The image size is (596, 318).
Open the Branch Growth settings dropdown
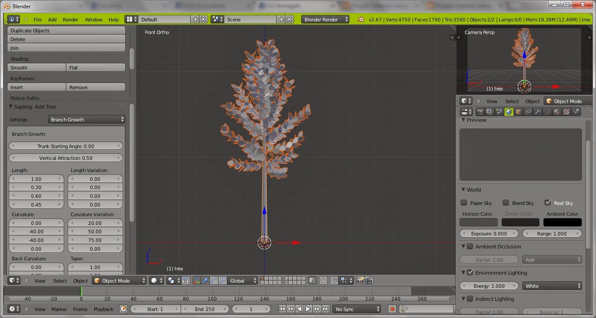coord(86,119)
